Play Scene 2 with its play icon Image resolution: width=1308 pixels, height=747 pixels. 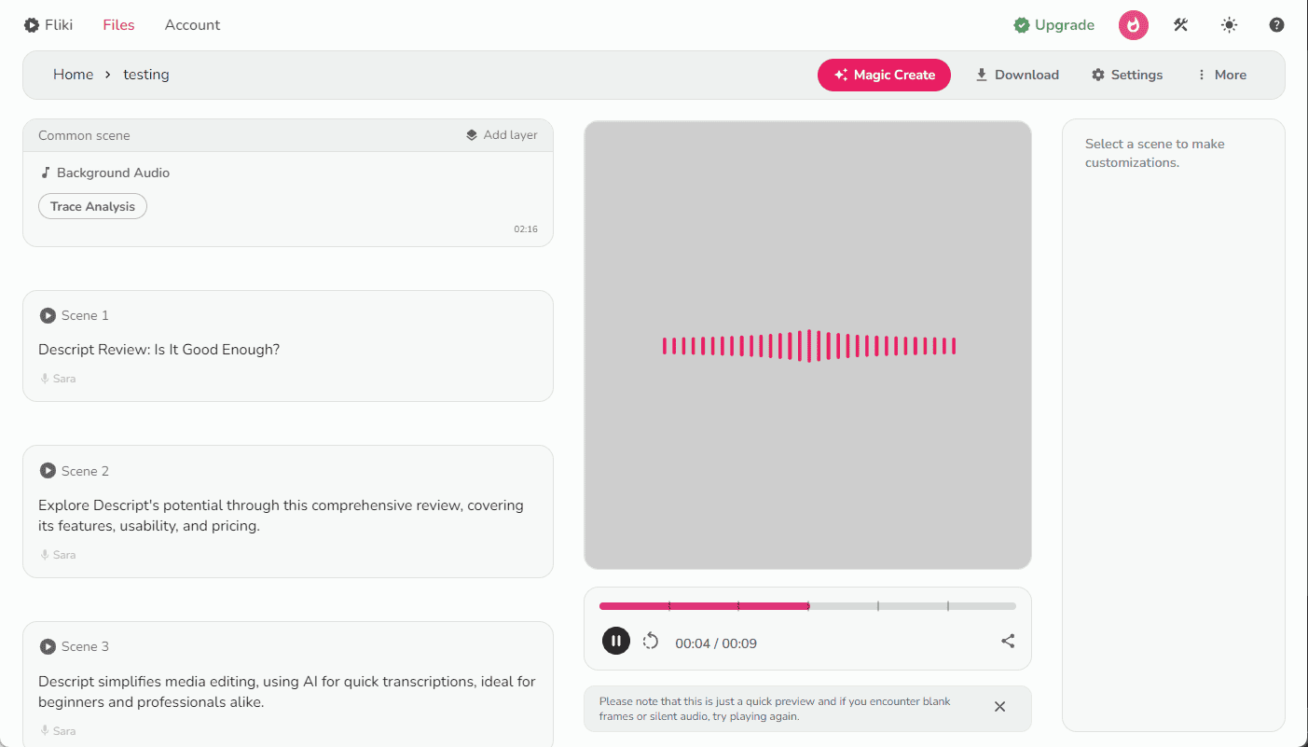[x=48, y=471]
